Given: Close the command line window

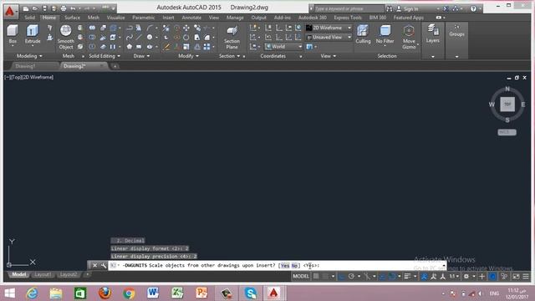Looking at the screenshot, I should pyautogui.click(x=94, y=265).
